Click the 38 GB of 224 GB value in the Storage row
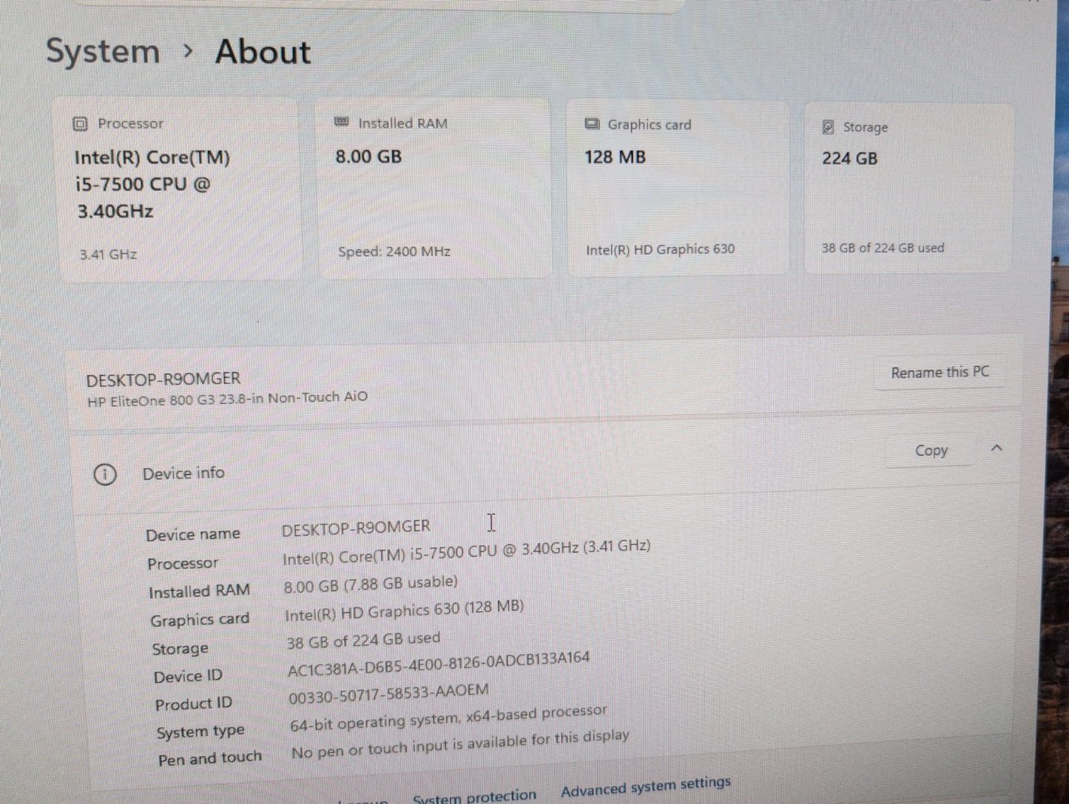The width and height of the screenshot is (1069, 804). pyautogui.click(x=363, y=641)
